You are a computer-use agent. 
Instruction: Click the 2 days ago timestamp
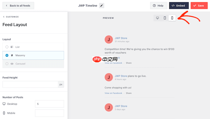click(x=120, y=109)
